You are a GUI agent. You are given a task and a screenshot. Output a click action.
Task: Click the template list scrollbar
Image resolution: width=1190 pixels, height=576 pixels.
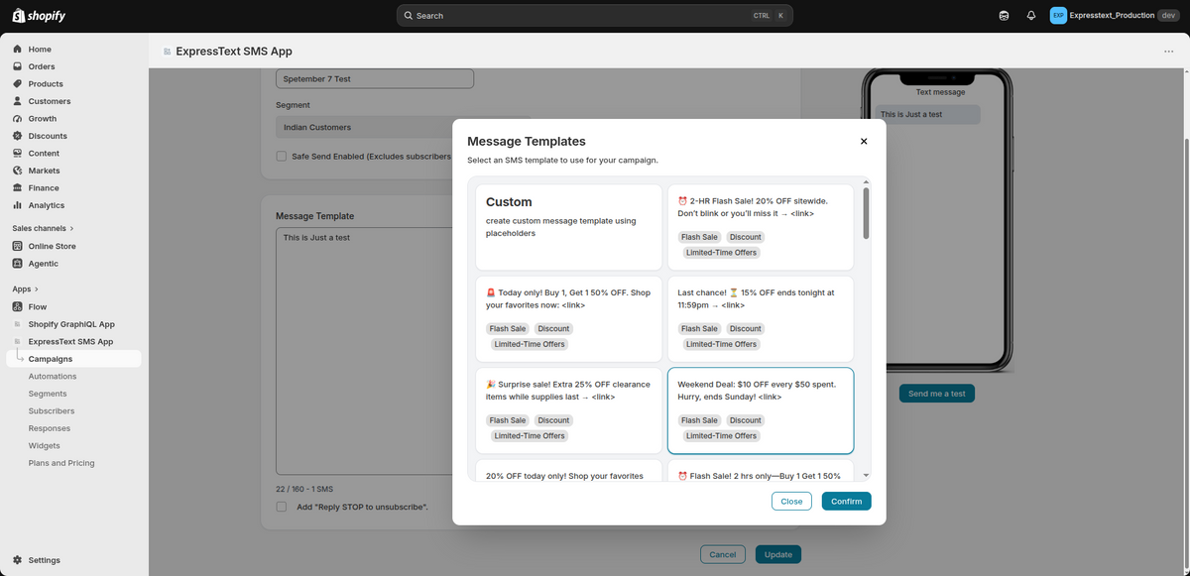pos(866,213)
